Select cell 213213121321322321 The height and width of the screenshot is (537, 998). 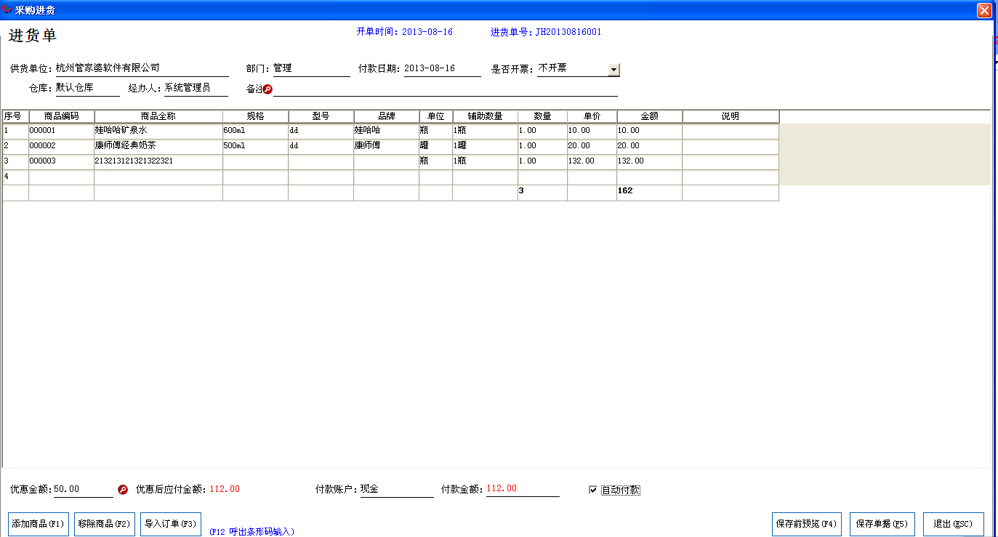(158, 161)
